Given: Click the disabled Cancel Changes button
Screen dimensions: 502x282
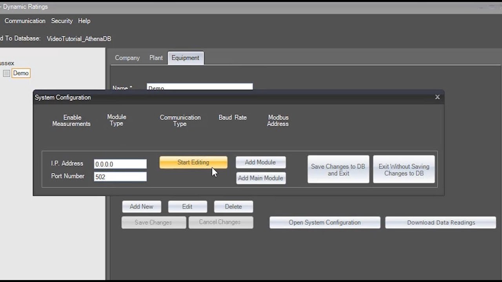Looking at the screenshot, I should [220, 222].
